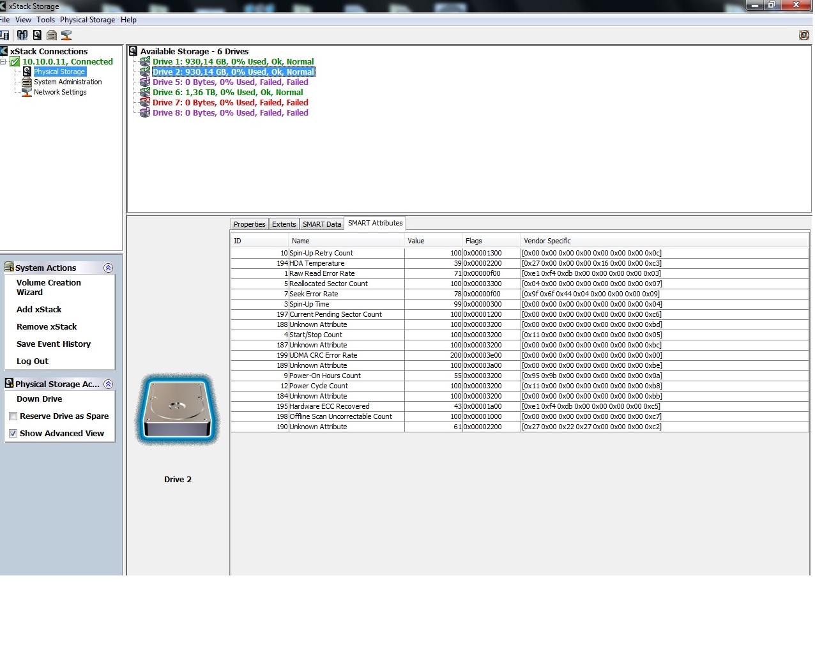Click the help icon at toolbar right end
Image resolution: width=815 pixels, height=654 pixels.
click(804, 35)
